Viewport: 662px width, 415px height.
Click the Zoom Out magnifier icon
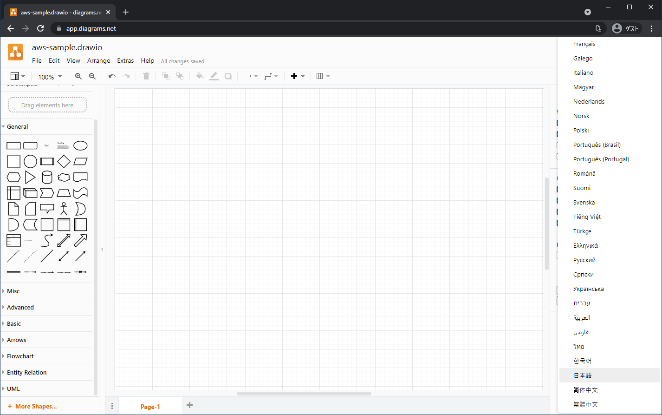pyautogui.click(x=92, y=76)
